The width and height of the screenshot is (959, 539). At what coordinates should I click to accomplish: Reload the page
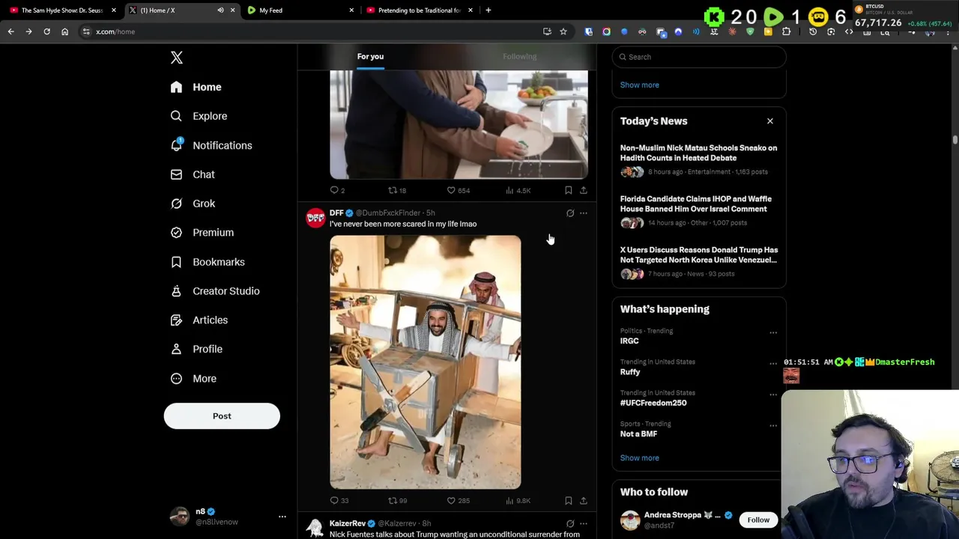[x=46, y=31]
